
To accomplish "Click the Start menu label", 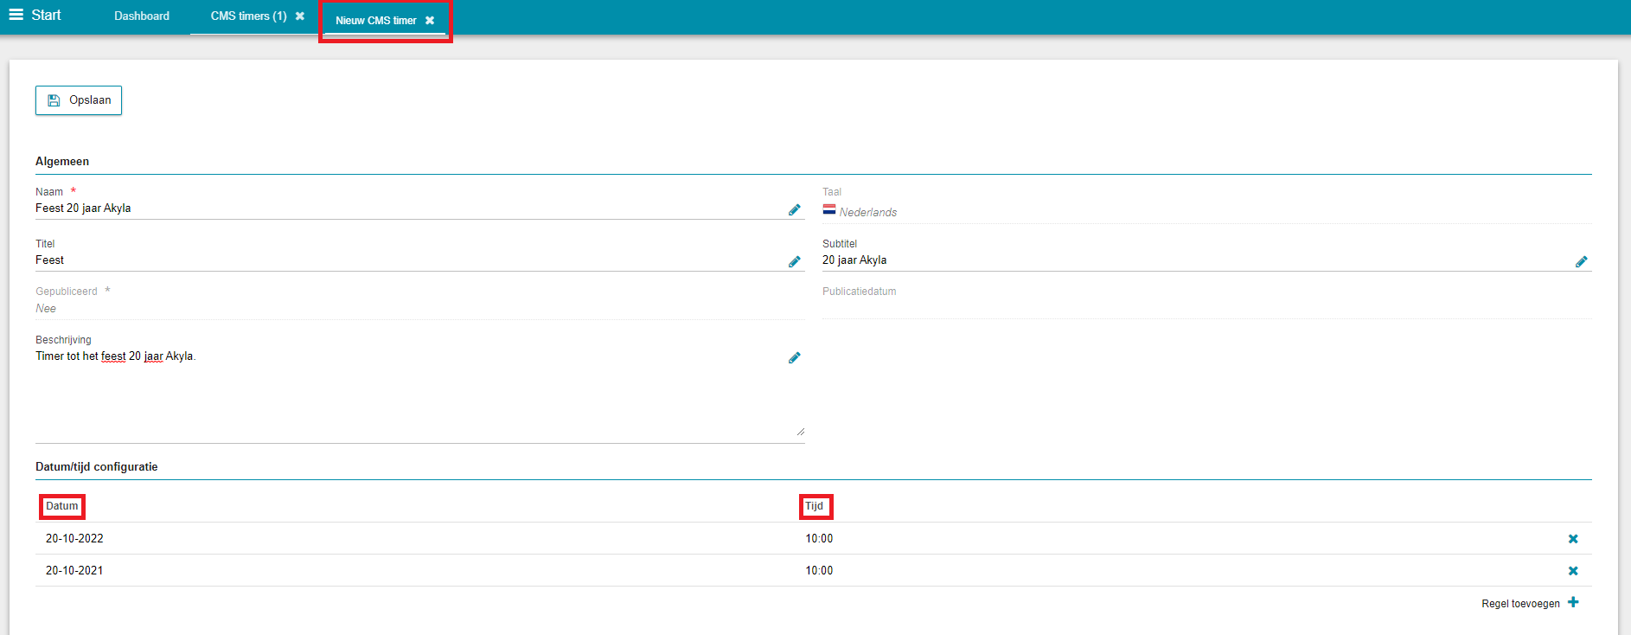I will pos(47,15).
